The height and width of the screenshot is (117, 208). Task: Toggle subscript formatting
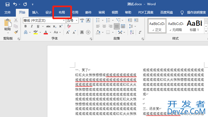coord(55,26)
